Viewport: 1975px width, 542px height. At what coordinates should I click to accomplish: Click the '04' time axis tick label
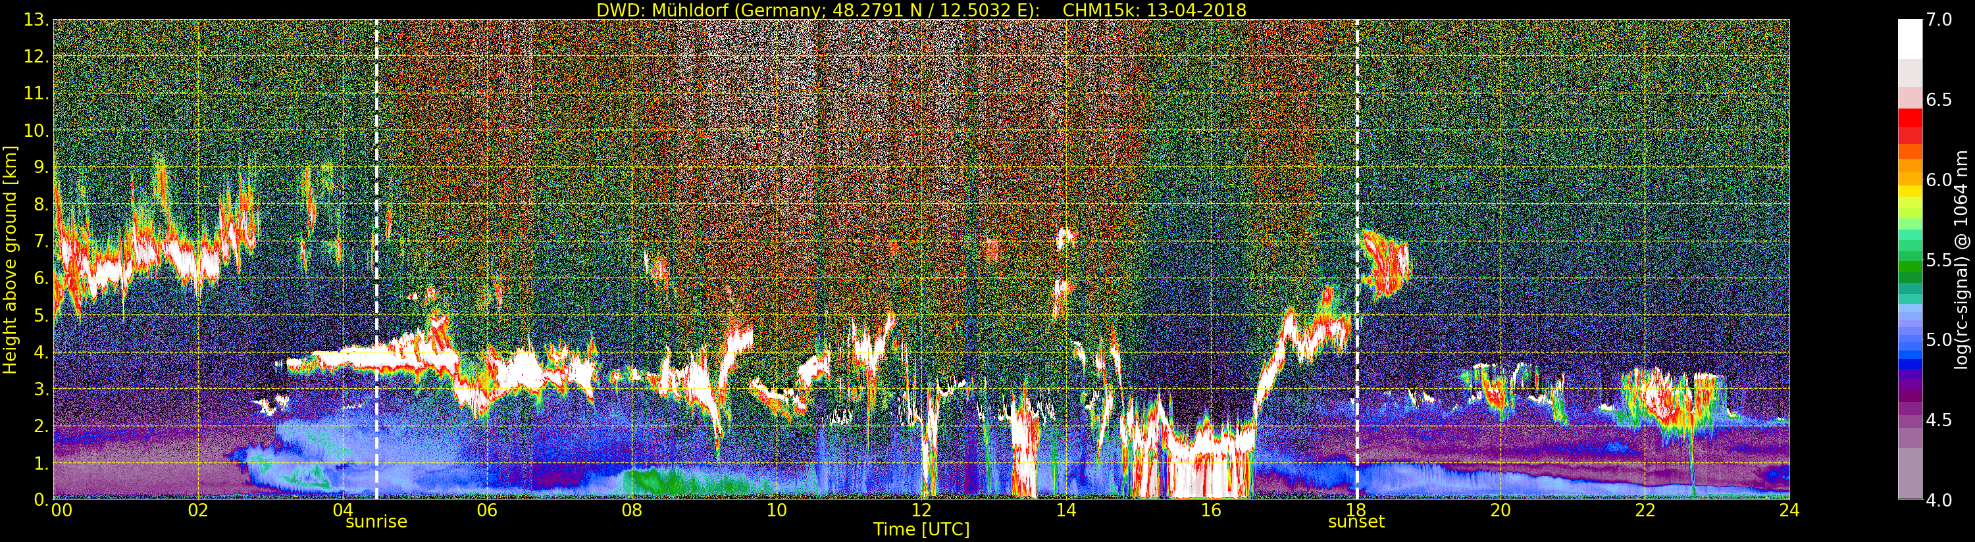(343, 510)
